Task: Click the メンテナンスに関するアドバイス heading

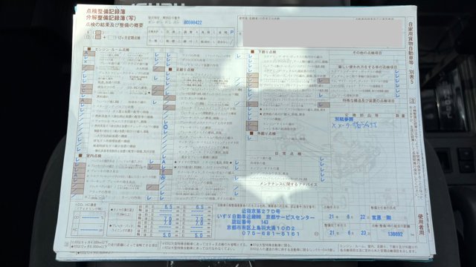Action: pyautogui.click(x=289, y=184)
